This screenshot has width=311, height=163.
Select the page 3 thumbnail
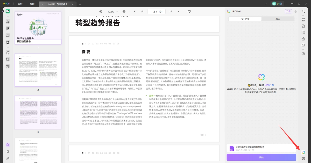pyautogui.click(x=38, y=113)
